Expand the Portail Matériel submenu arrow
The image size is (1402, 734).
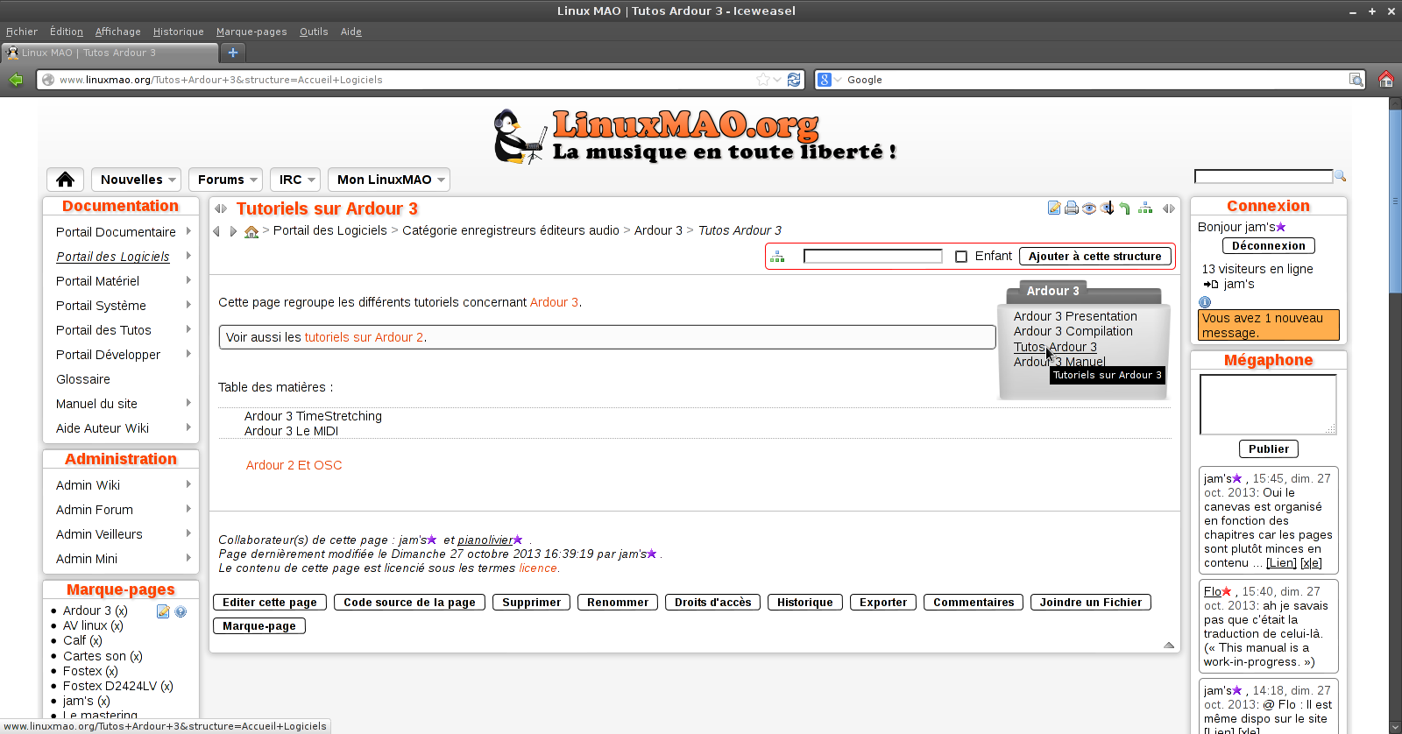pos(188,280)
